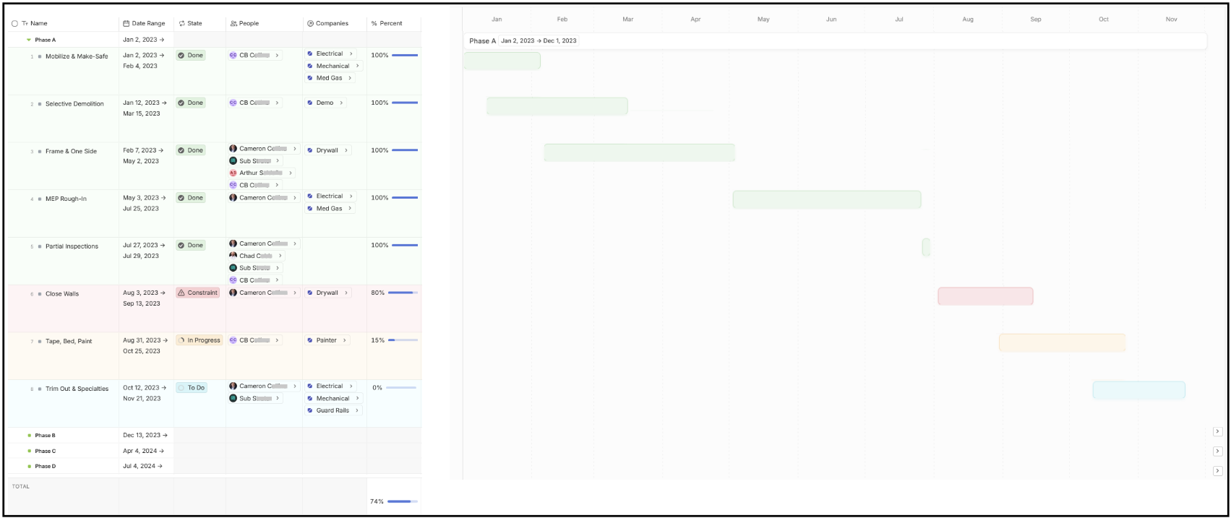Click the people icon beside People header

coord(233,24)
